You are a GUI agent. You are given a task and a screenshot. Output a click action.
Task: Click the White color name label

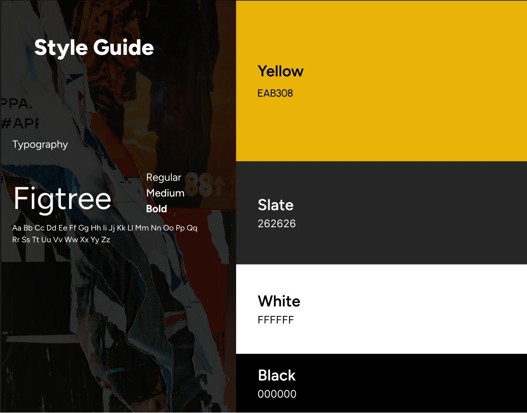pyautogui.click(x=279, y=301)
